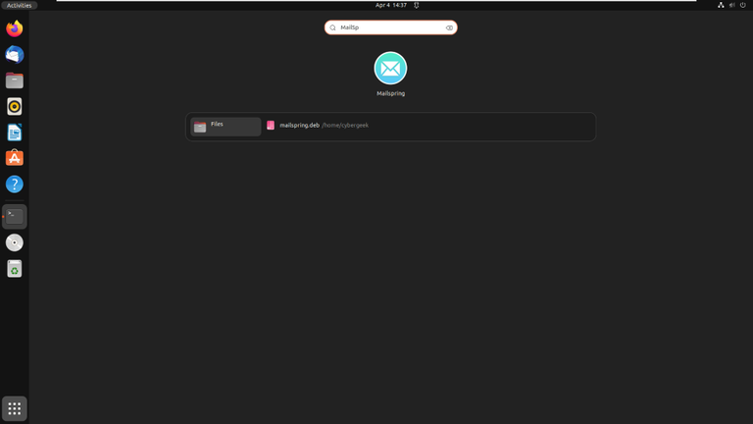Launch LibreOffice Writer from dock

click(15, 132)
